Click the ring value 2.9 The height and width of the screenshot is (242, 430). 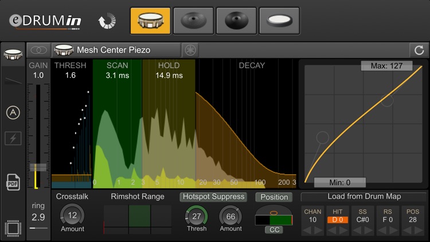38,217
